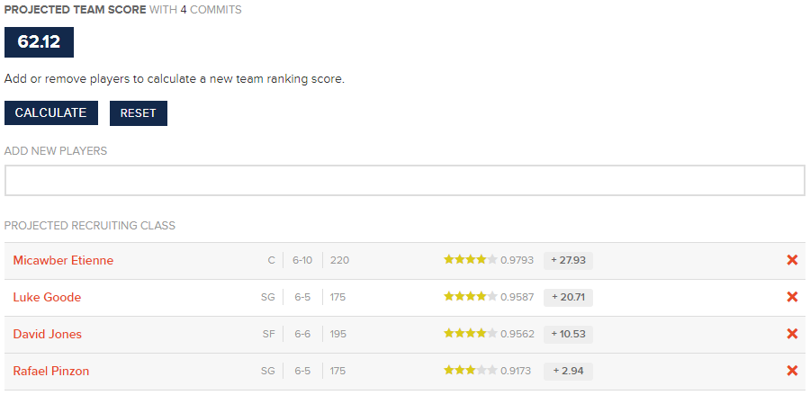Click Rafael Pinzon's star rating

(x=470, y=371)
